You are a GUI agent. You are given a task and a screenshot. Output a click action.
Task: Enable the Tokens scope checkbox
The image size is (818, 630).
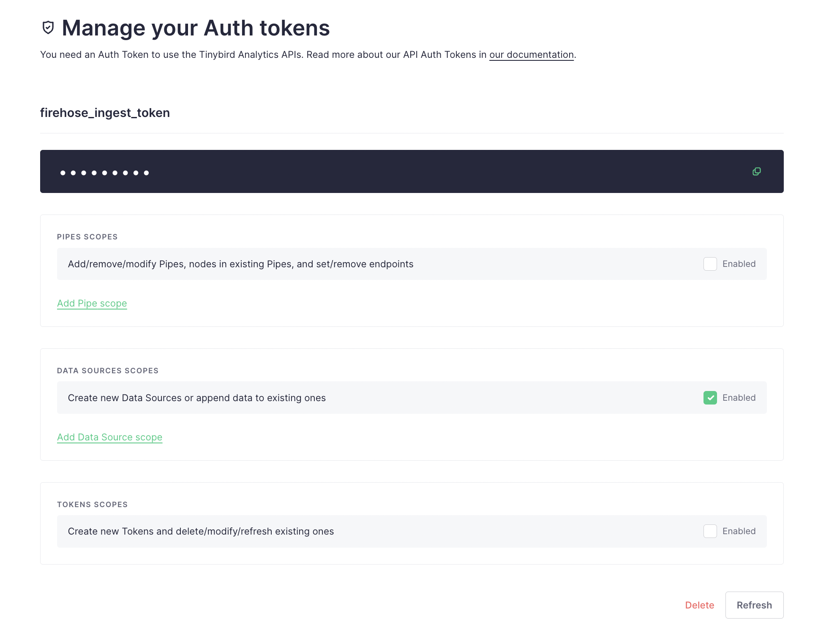[710, 531]
